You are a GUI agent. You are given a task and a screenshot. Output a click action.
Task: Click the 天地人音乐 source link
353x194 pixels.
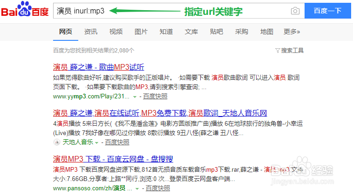click(x=78, y=142)
